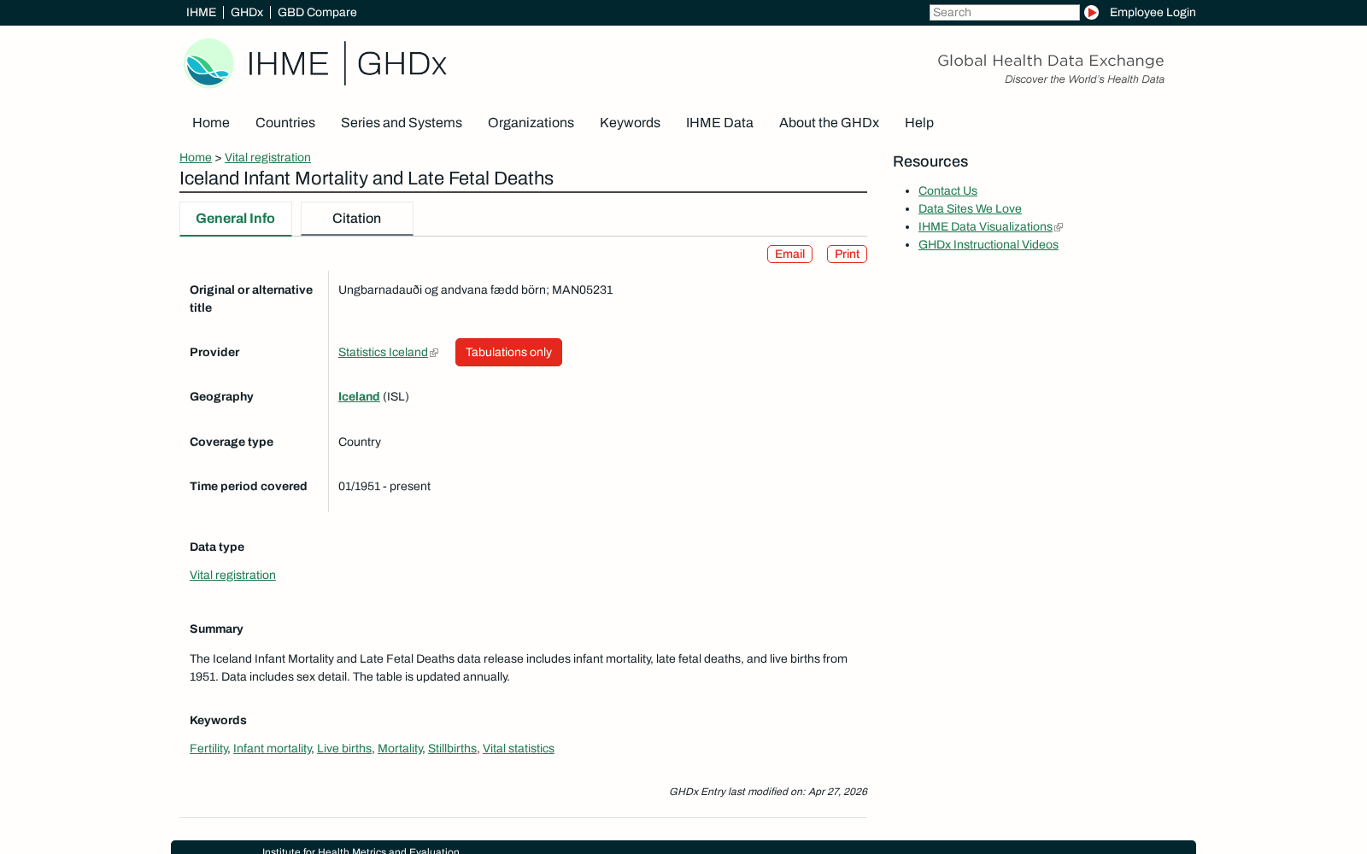Click the Print button
This screenshot has height=854, width=1367.
847,254
